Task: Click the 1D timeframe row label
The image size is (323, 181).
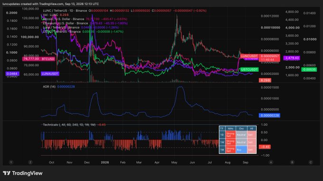Action: (222, 135)
